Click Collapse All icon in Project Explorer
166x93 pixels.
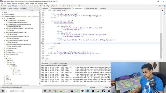[31, 11]
